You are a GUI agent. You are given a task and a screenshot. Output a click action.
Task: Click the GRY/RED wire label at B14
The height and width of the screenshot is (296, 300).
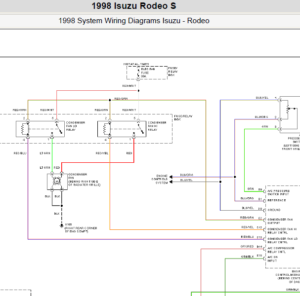pos(247,247)
